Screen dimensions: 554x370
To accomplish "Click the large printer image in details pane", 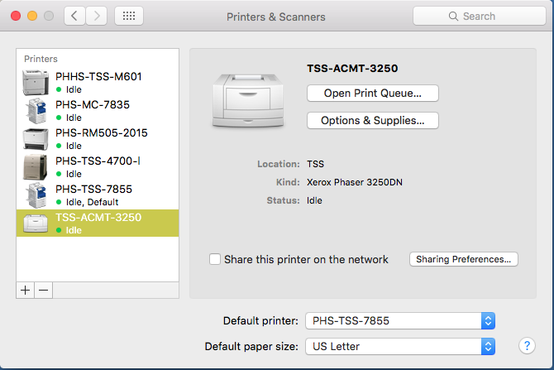I will pos(246,99).
